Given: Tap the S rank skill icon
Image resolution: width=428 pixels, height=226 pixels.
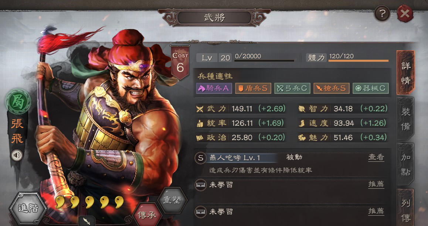Looking at the screenshot, I should (x=201, y=158).
